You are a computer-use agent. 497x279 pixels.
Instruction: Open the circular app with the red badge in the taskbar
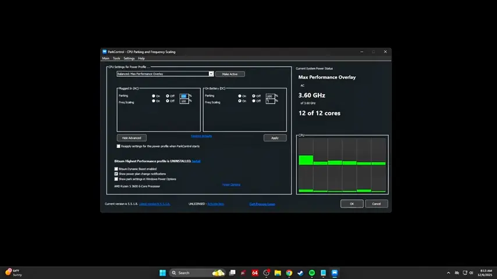coord(267,273)
